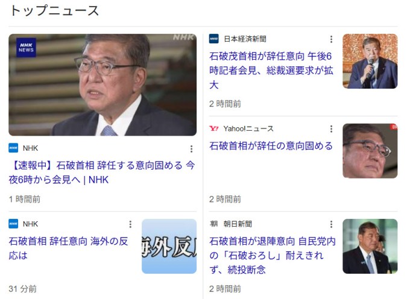The width and height of the screenshot is (410, 299).
Task: Click the 日本経済新聞 article thumbnail with microphone
Action: tap(370, 61)
